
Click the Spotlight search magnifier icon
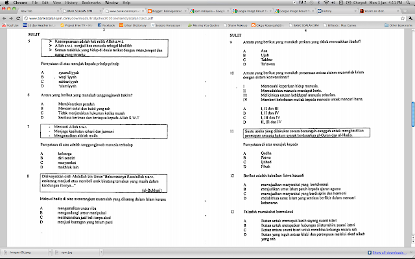pyautogui.click(x=409, y=3)
